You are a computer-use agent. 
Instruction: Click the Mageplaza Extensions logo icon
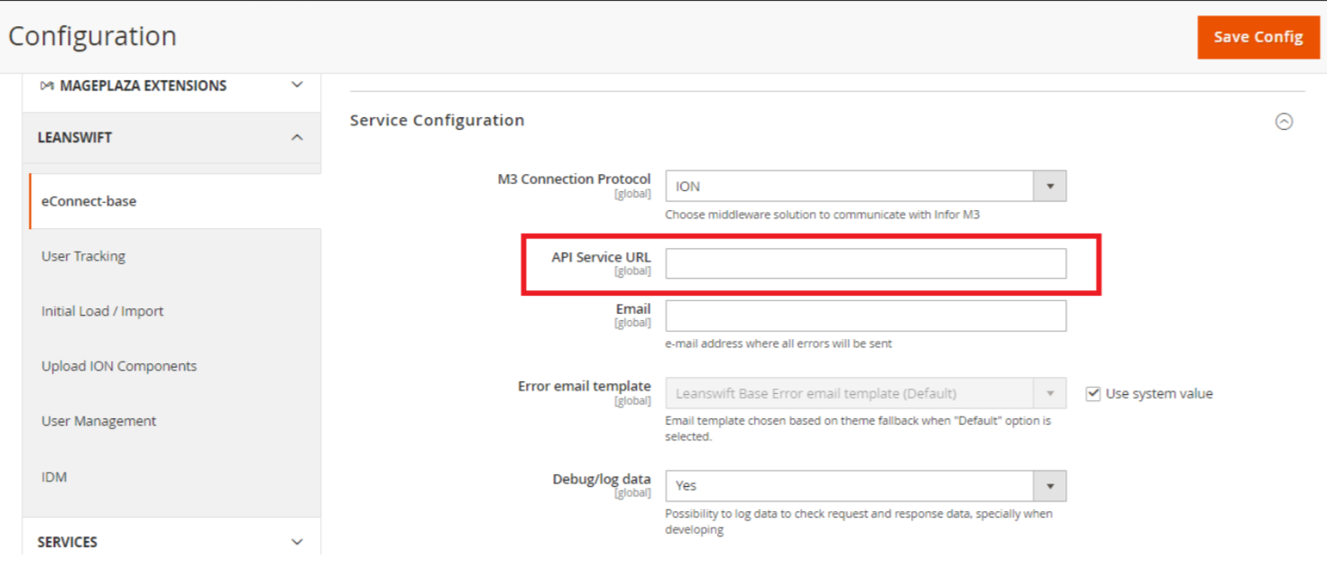(x=46, y=85)
